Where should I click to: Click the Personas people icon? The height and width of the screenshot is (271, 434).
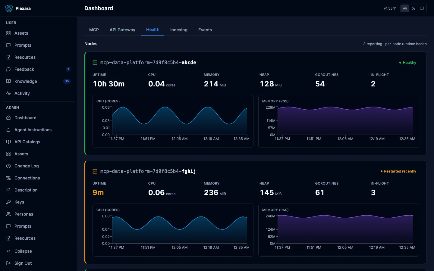tap(8, 214)
